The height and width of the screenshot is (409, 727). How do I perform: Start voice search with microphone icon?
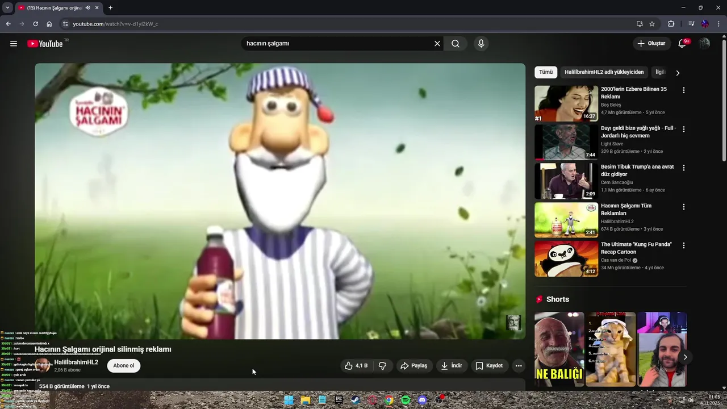point(481,44)
